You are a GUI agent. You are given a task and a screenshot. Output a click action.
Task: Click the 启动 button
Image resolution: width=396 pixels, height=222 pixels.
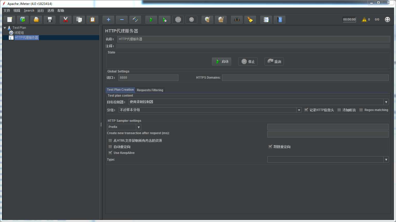tap(222, 61)
